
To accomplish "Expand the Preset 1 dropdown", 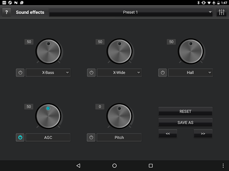I will tap(131, 12).
